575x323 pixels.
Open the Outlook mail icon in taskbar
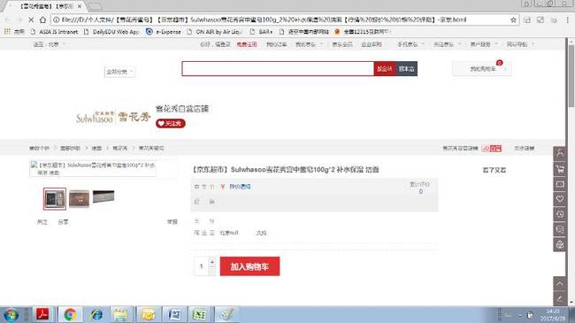click(148, 314)
